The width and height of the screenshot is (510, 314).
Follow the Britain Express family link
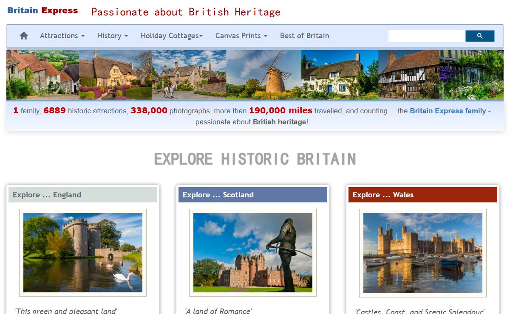pos(448,111)
